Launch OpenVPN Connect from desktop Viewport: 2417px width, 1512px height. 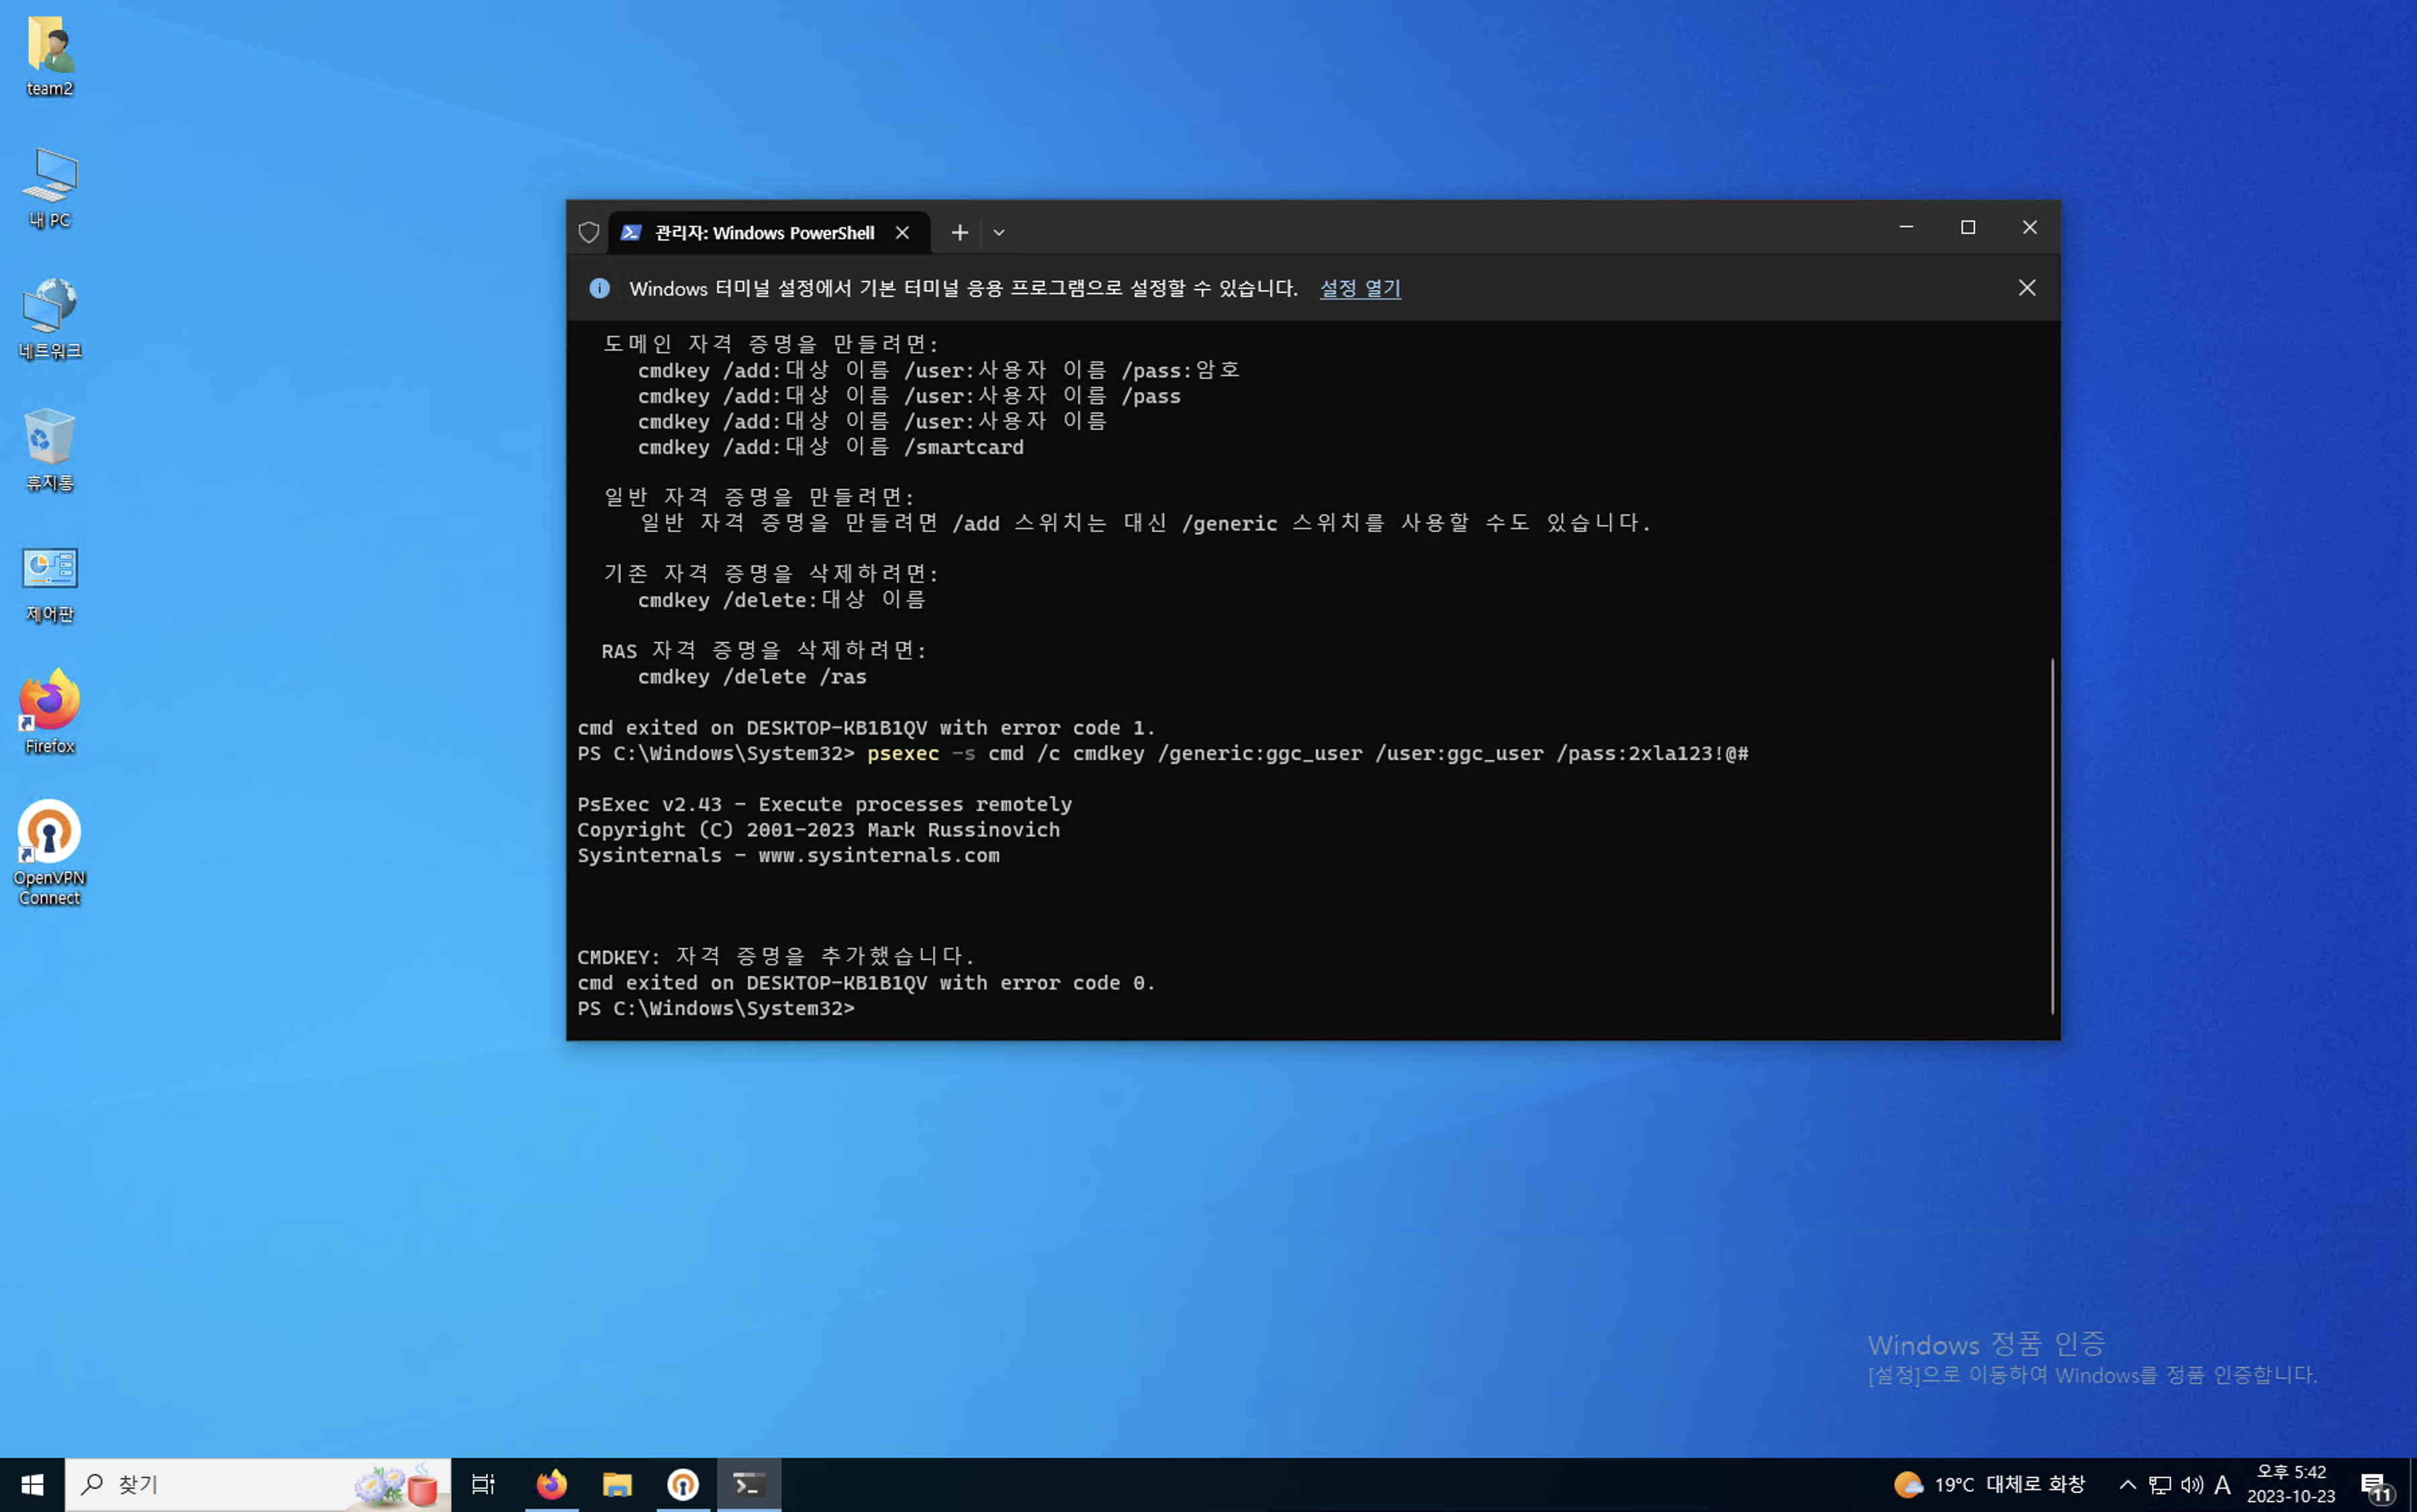tap(49, 850)
